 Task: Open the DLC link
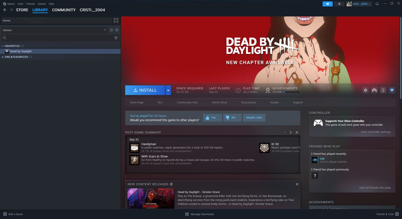point(160,102)
